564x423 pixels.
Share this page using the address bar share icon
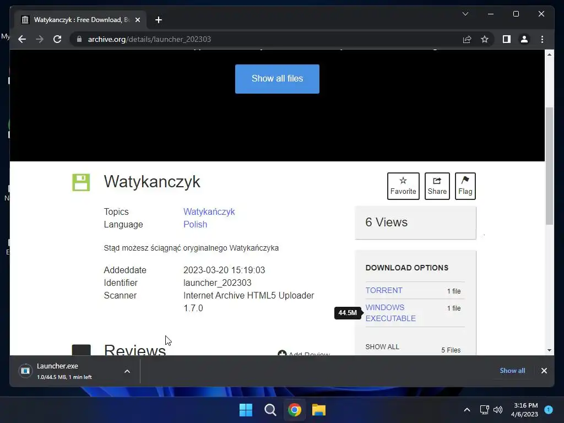467,39
